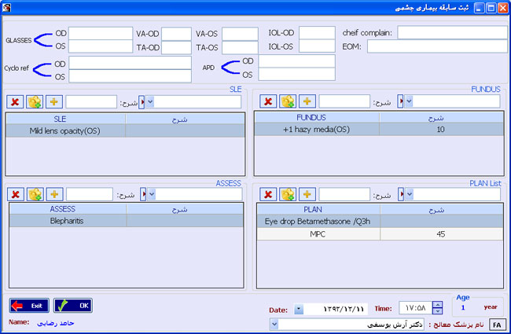Viewport: 511px width, 334px height.
Task: Click the Cyclo ref OD field
Action: point(130,63)
